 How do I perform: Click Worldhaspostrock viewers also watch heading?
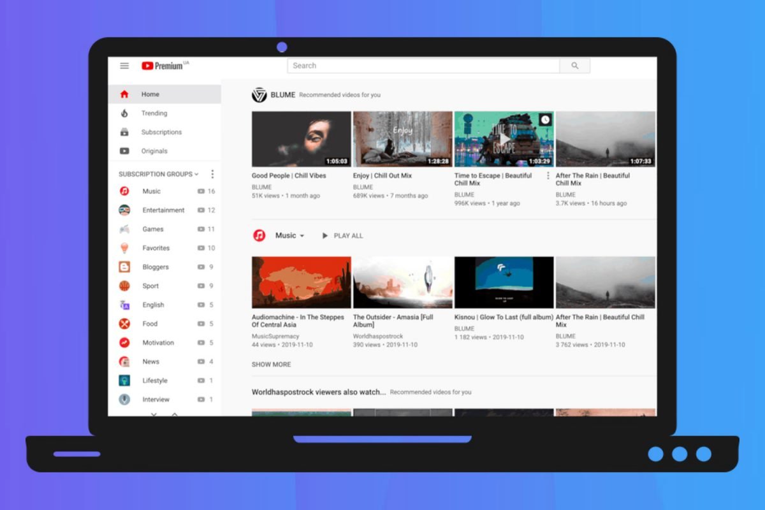tap(319, 392)
